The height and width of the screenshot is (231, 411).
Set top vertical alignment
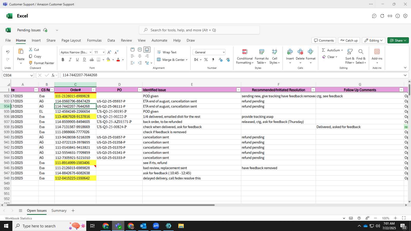coord(133,50)
